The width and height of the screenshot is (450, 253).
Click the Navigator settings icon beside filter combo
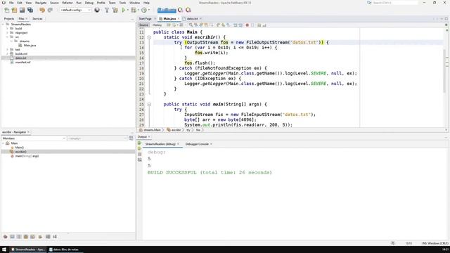[131, 138]
